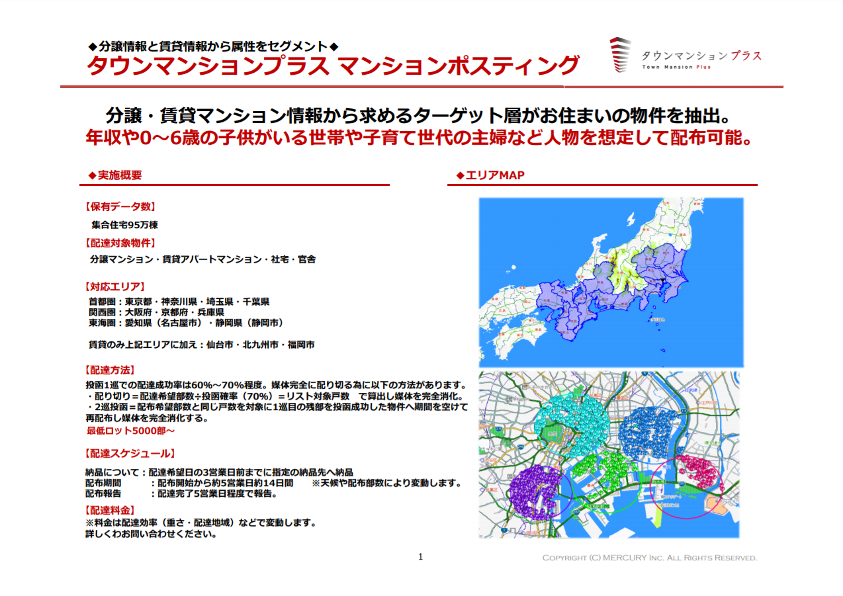Select the "【対応エリア】" label

click(x=114, y=286)
